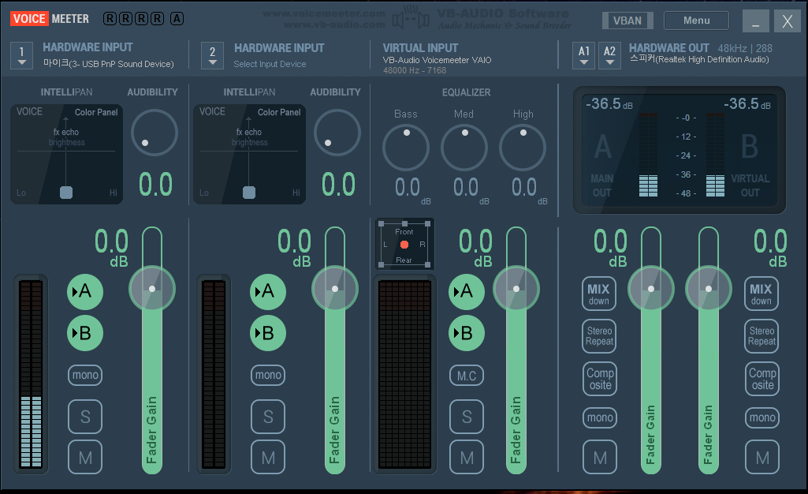Toggle M.C on Virtual Input
This screenshot has width=808, height=494.
click(x=467, y=376)
